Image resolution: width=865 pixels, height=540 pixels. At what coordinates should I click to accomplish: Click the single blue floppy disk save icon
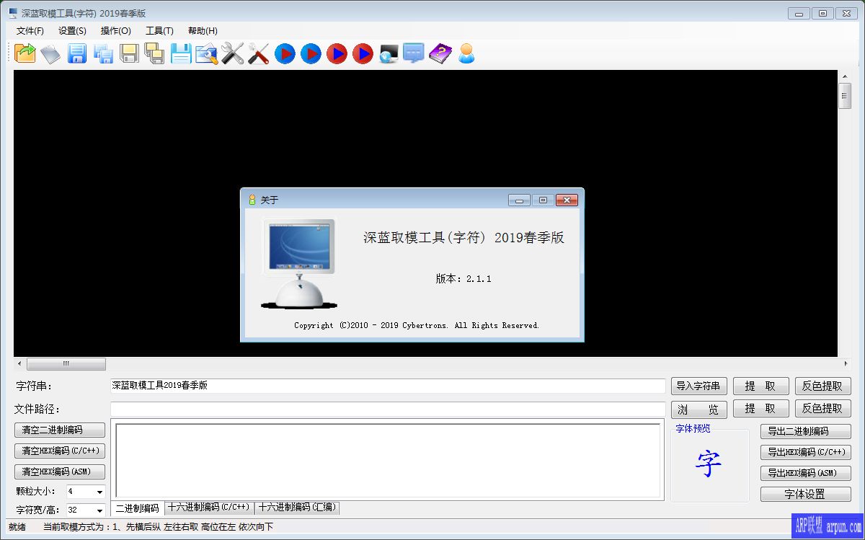click(77, 54)
